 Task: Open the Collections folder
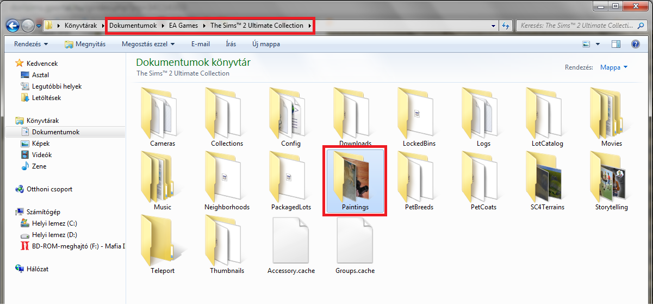(227, 117)
